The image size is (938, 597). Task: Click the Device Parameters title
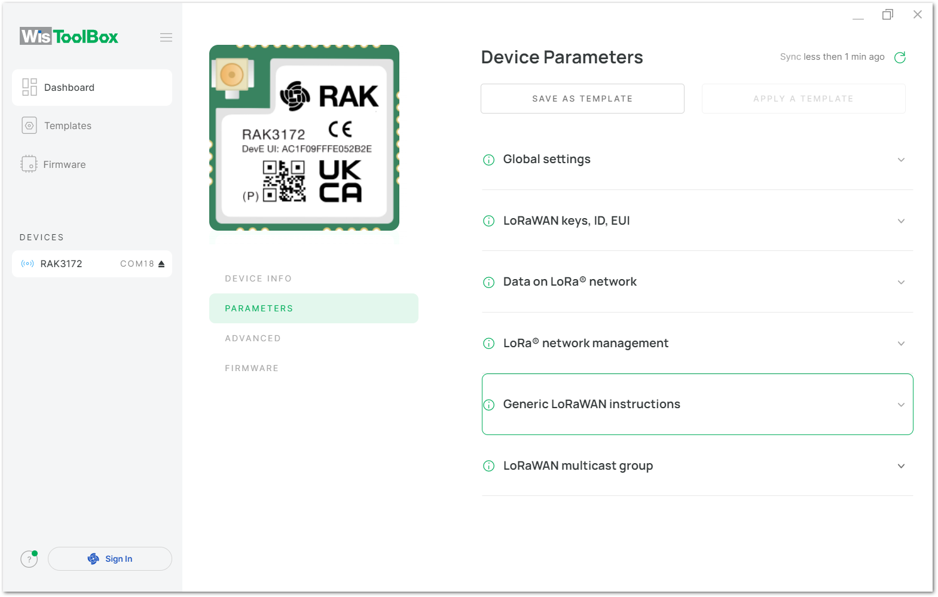pos(562,57)
